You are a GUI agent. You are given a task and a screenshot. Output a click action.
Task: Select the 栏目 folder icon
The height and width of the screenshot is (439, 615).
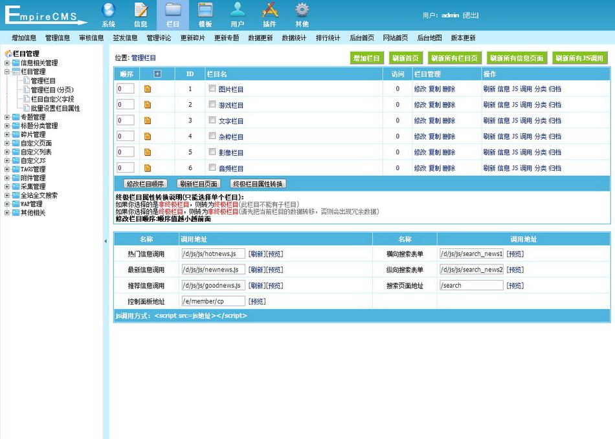tap(173, 10)
